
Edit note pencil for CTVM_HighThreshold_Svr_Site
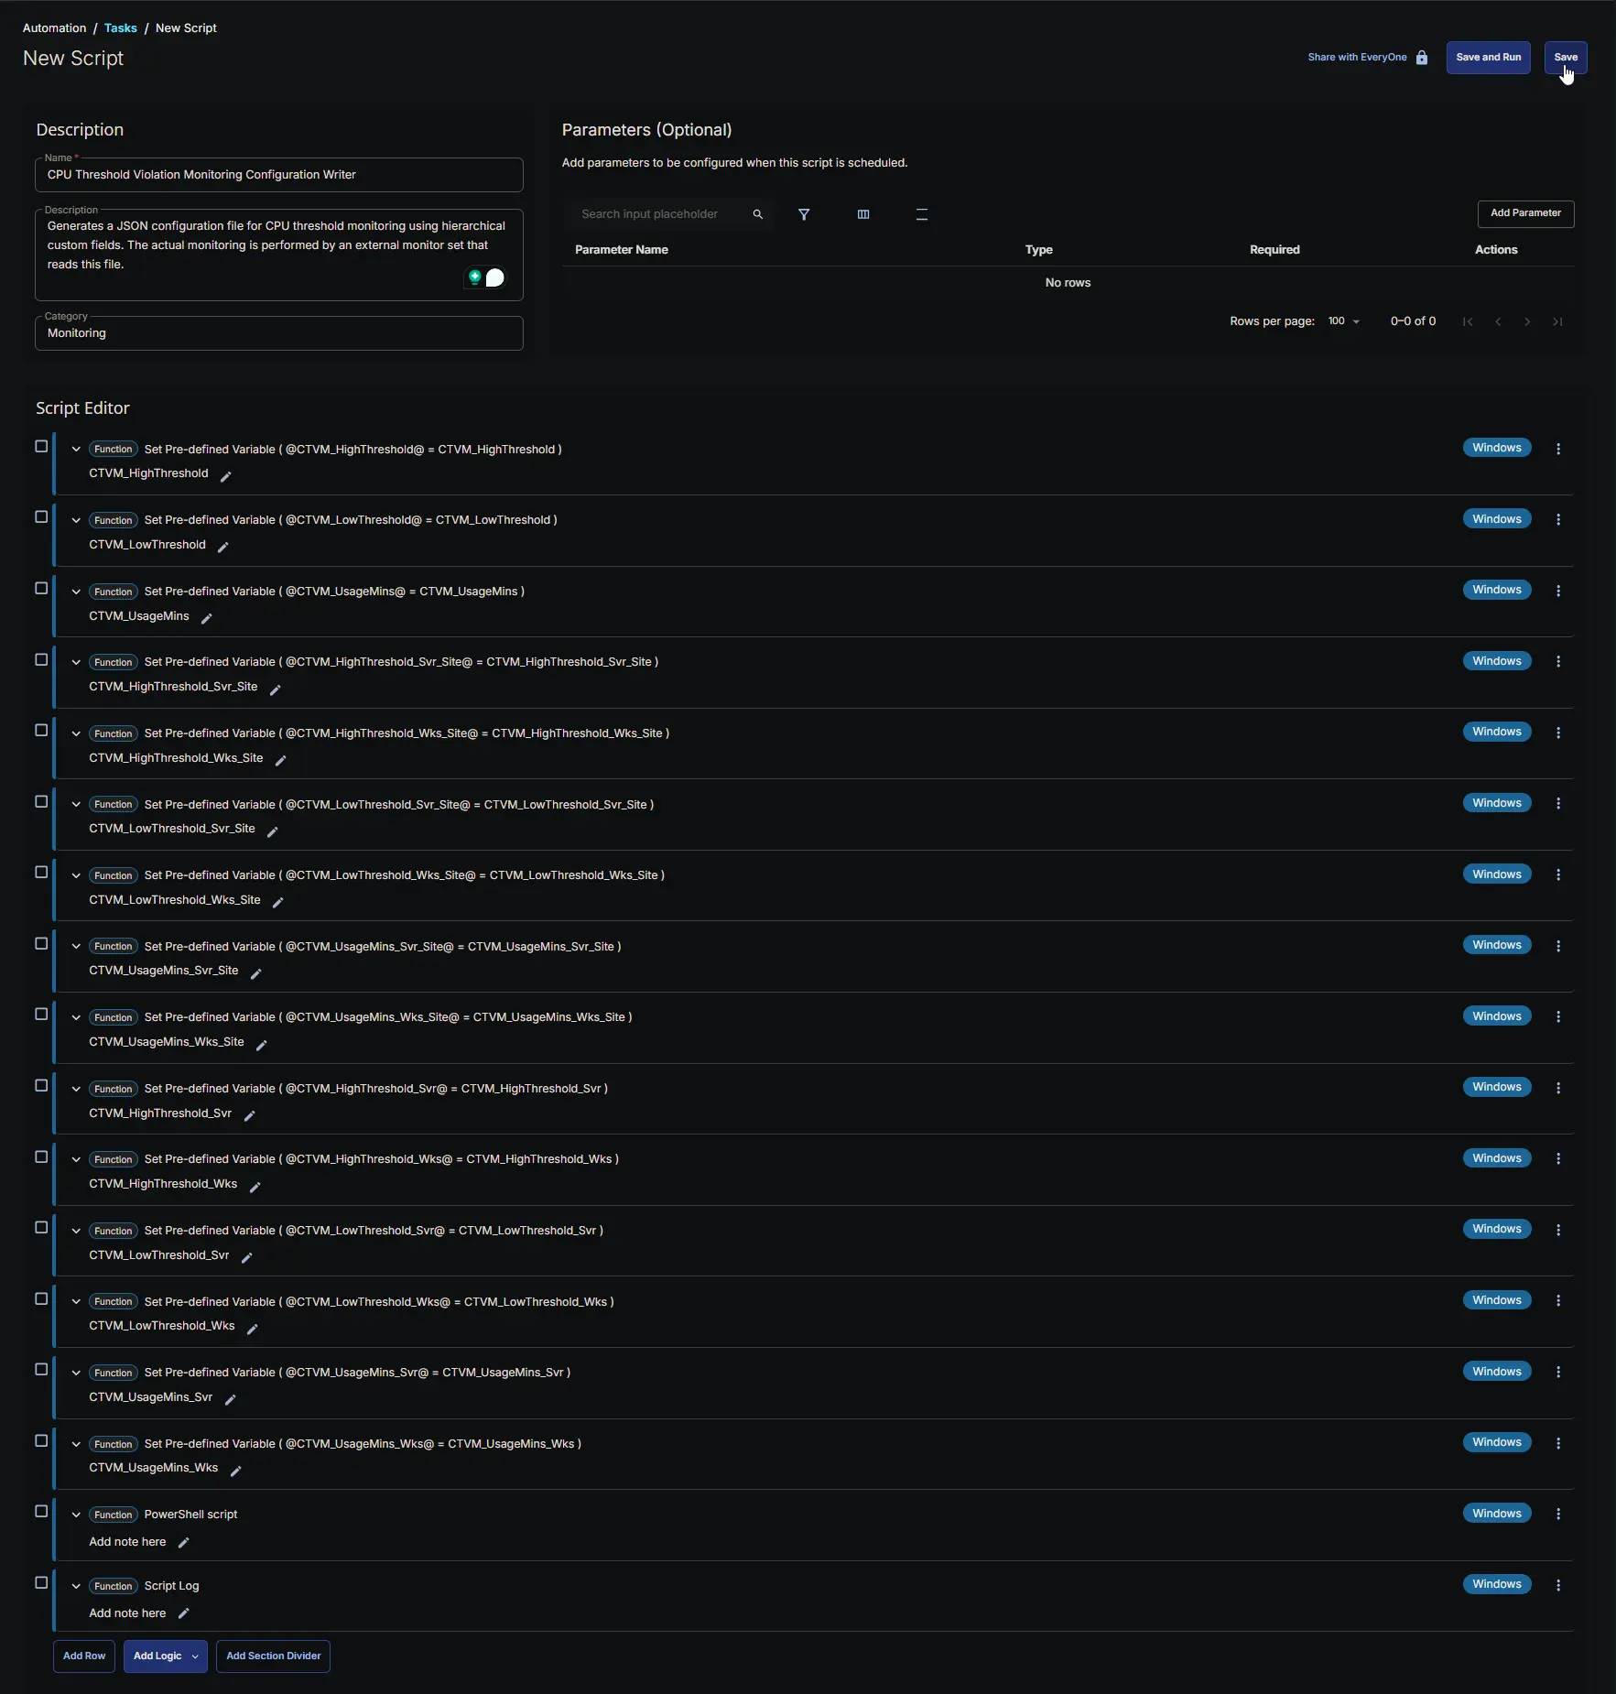[276, 690]
